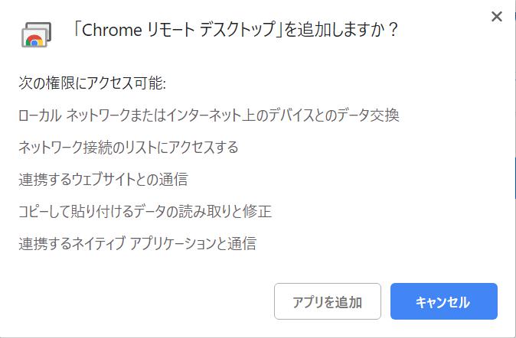Confirm with the アプリを追加 button
The image size is (516, 338).
328,301
